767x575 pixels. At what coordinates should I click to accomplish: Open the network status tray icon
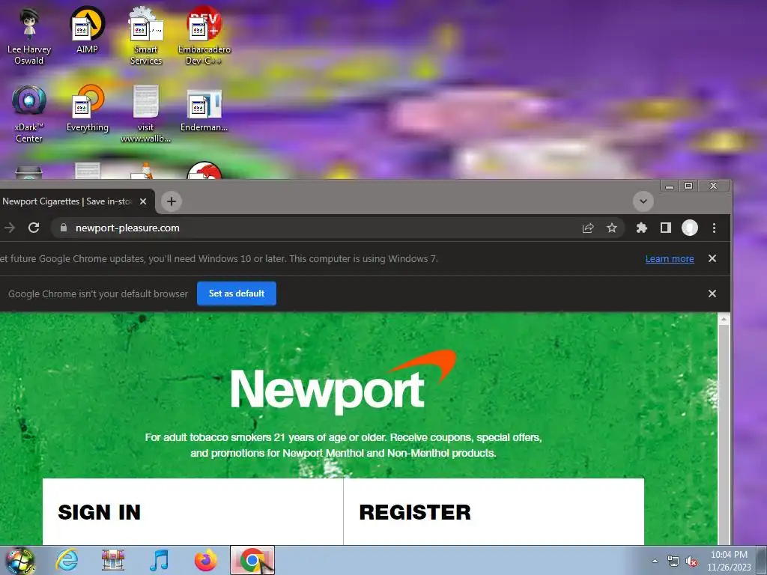673,561
